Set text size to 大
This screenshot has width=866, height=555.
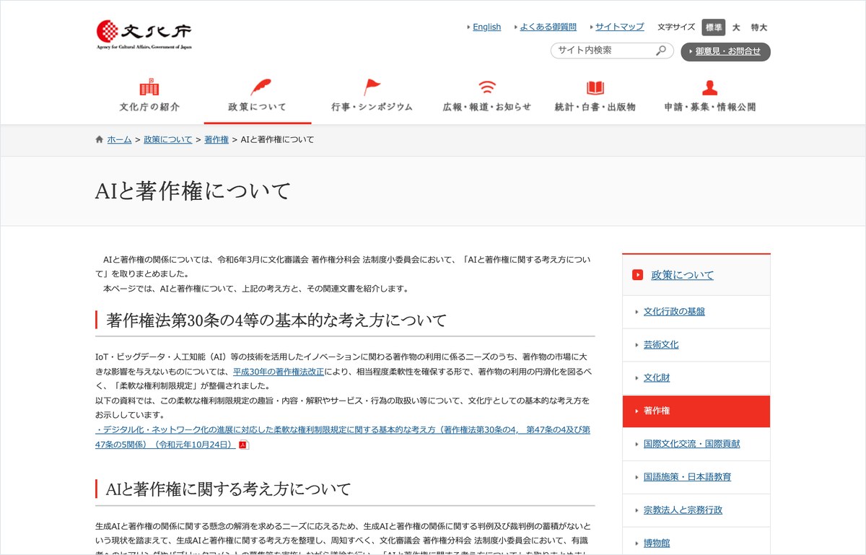click(736, 27)
